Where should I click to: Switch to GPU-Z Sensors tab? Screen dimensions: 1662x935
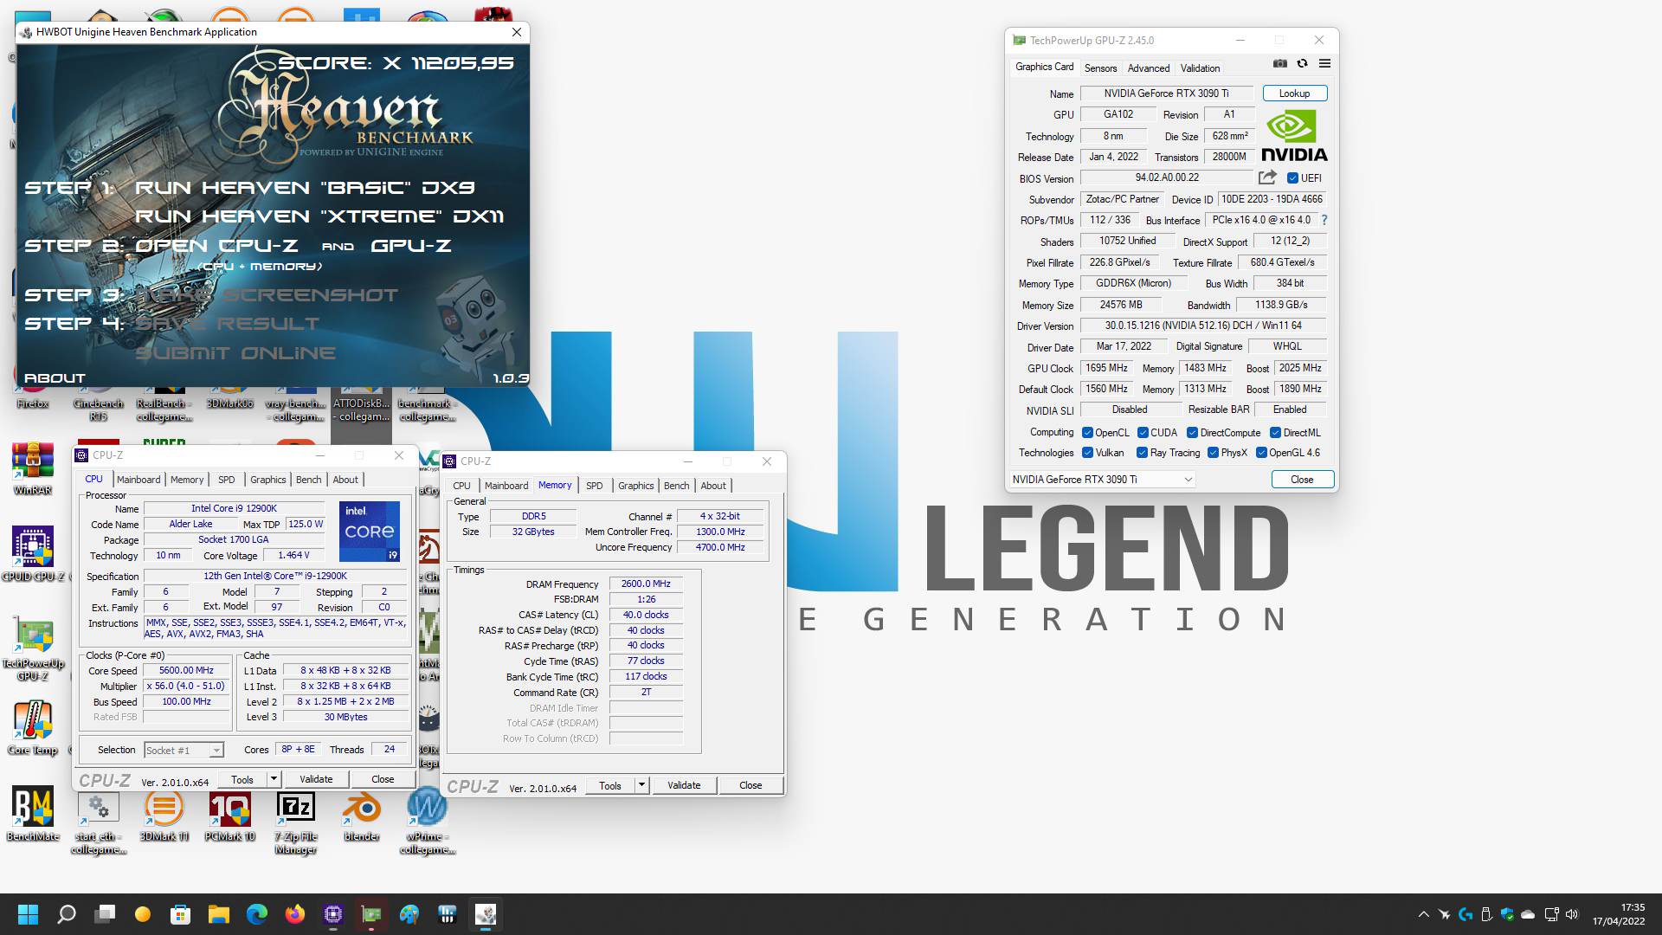pos(1100,68)
